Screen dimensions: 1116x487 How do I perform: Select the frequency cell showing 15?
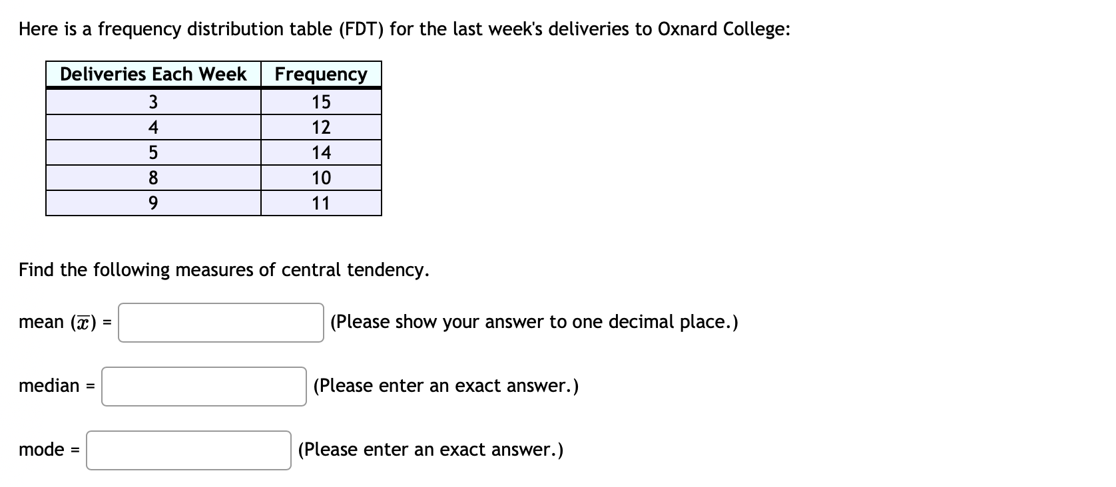tap(320, 101)
